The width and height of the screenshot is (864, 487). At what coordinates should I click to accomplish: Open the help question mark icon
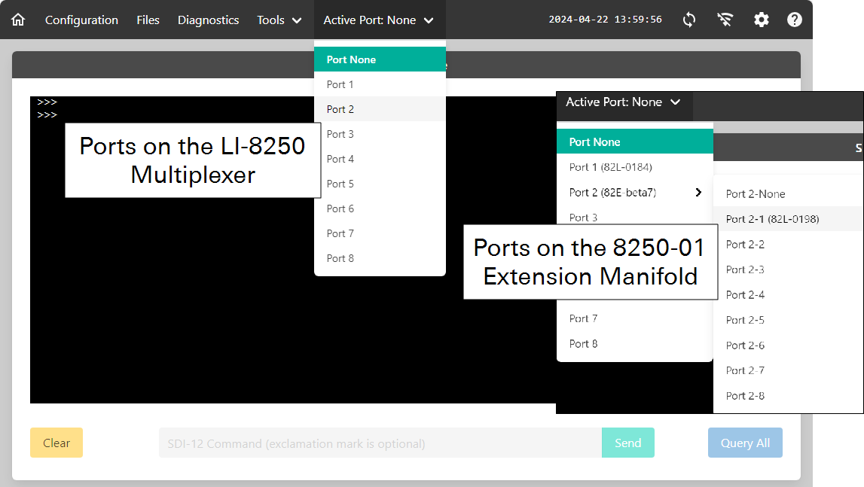[795, 20]
